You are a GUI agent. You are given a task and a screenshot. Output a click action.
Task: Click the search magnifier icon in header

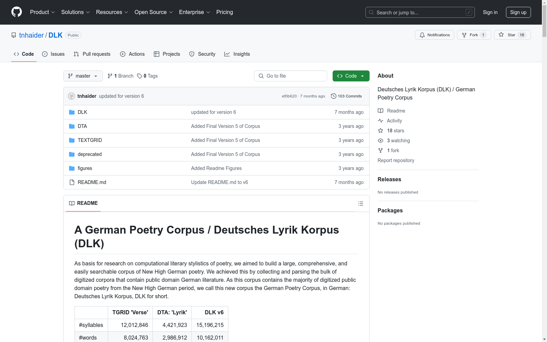pos(371,12)
